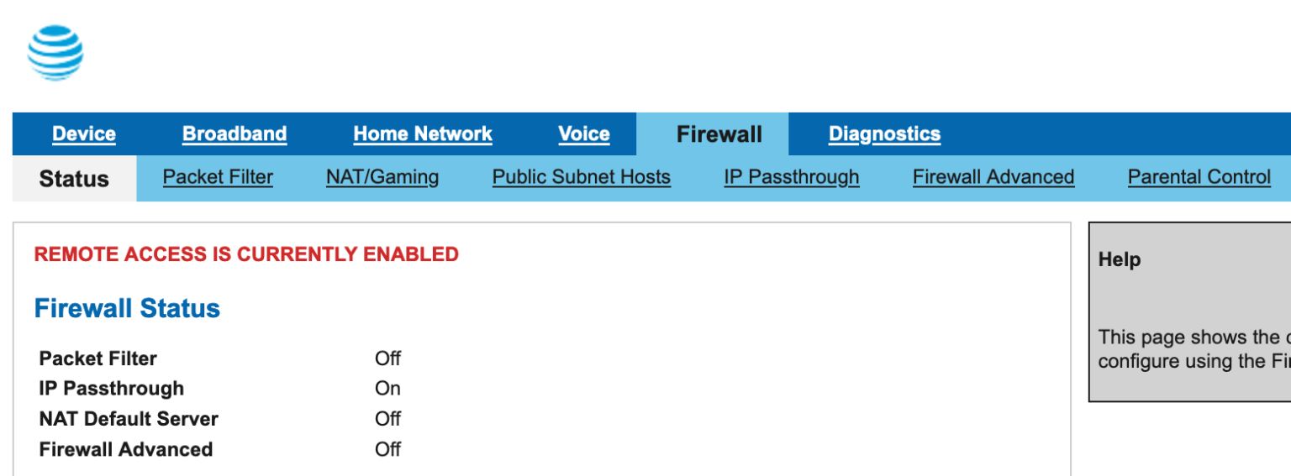Click the On value for IP Passthrough
Image resolution: width=1291 pixels, height=476 pixels.
pos(387,389)
